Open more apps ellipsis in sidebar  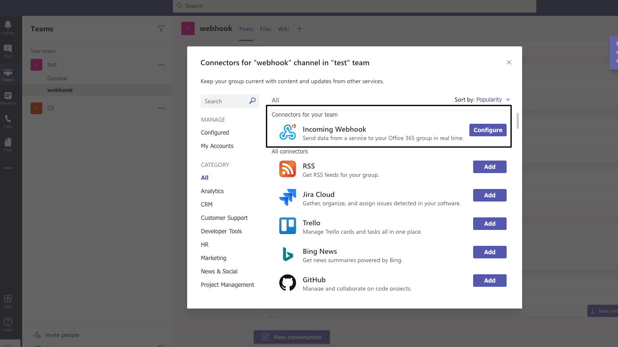8,168
